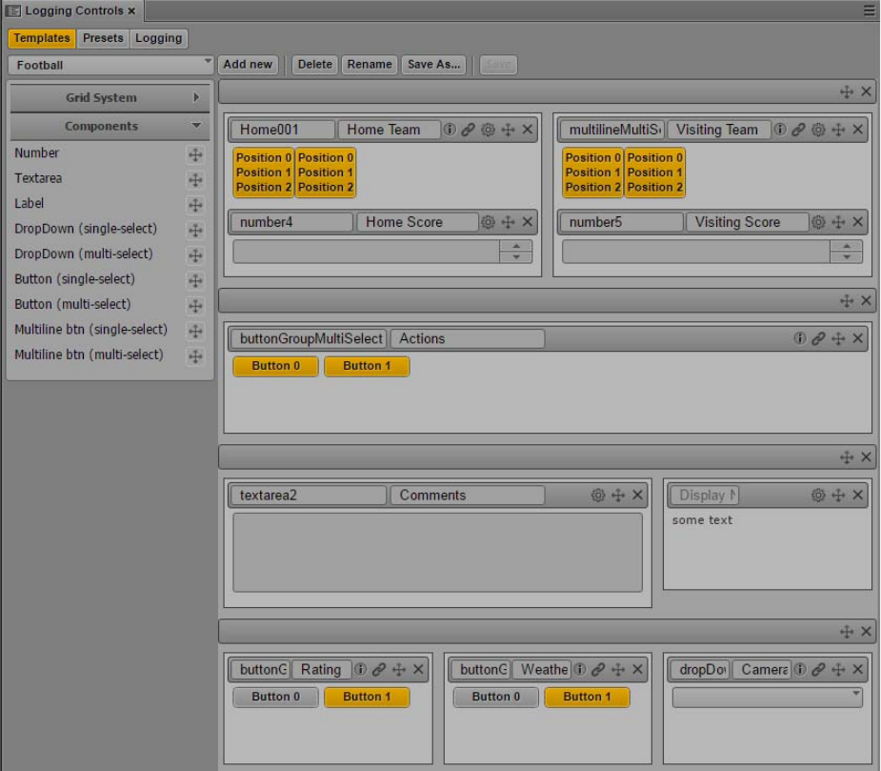Click inside the Comments text area

click(x=438, y=552)
